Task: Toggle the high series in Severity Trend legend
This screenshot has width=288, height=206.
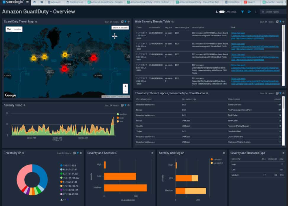Action: (120, 118)
